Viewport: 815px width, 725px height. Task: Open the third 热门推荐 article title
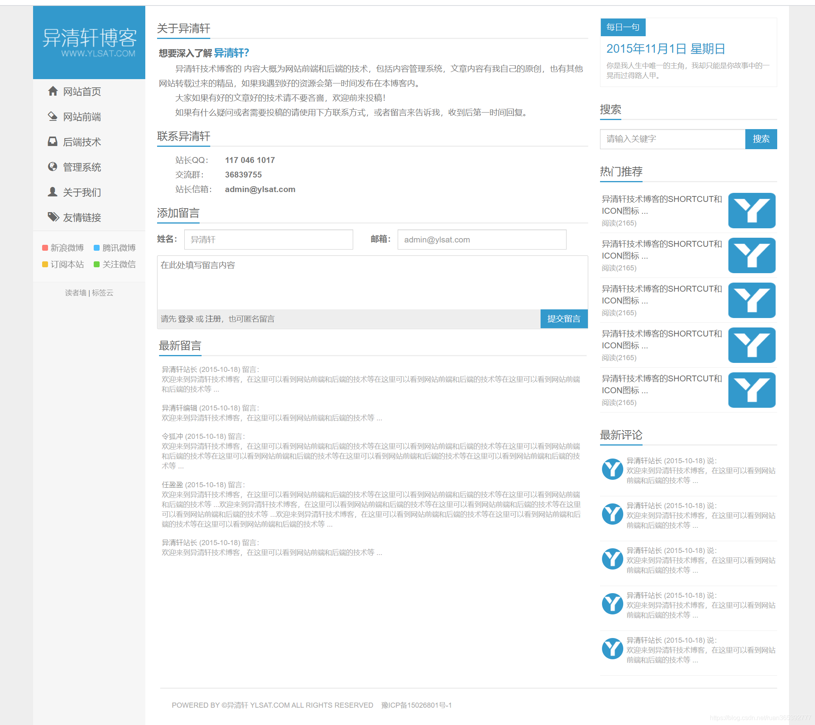661,294
